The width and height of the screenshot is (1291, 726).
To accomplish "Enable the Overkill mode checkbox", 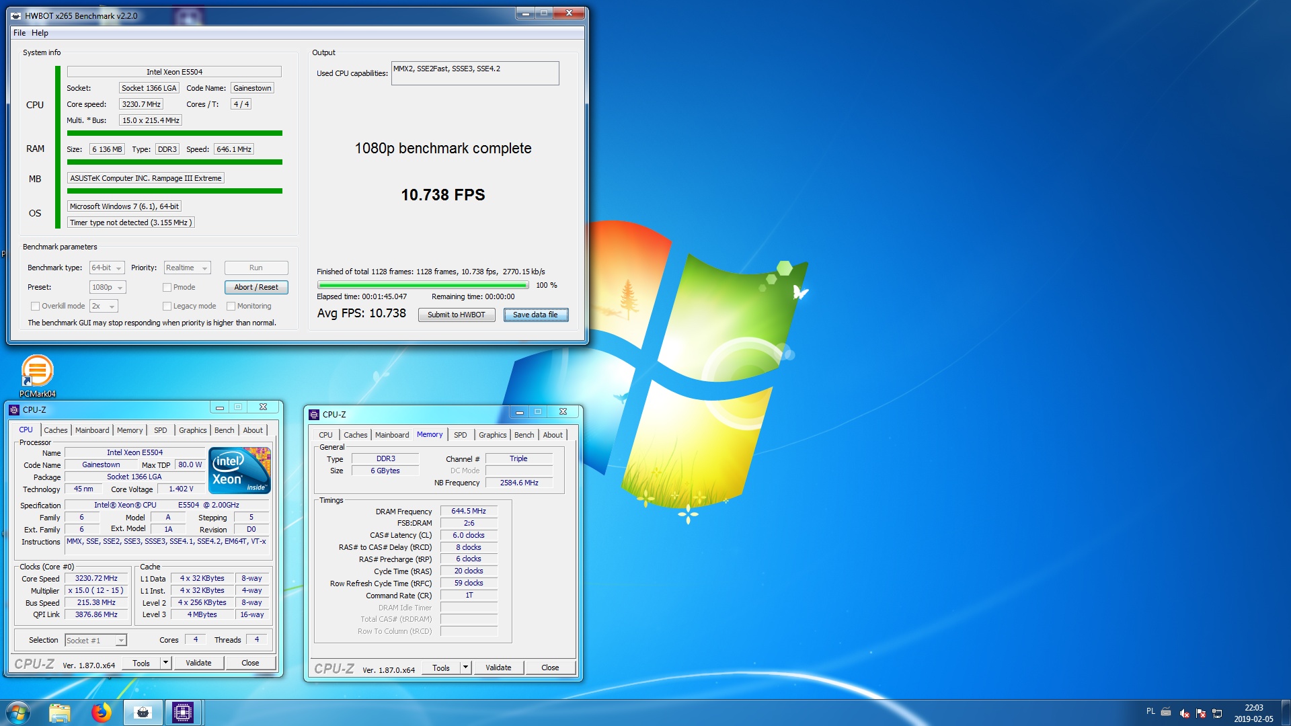I will [x=35, y=306].
